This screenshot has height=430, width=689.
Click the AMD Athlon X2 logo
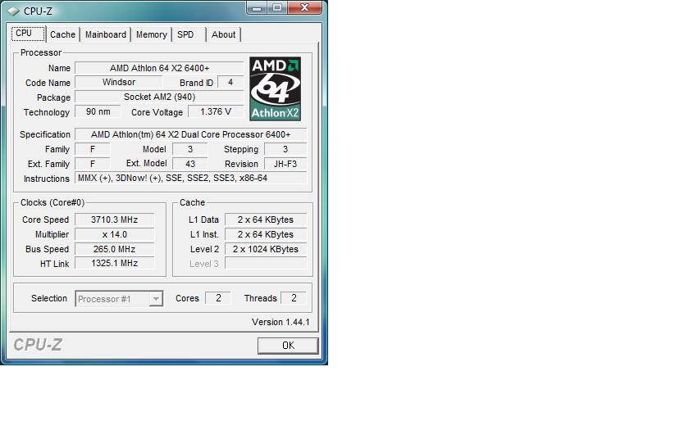pos(275,88)
